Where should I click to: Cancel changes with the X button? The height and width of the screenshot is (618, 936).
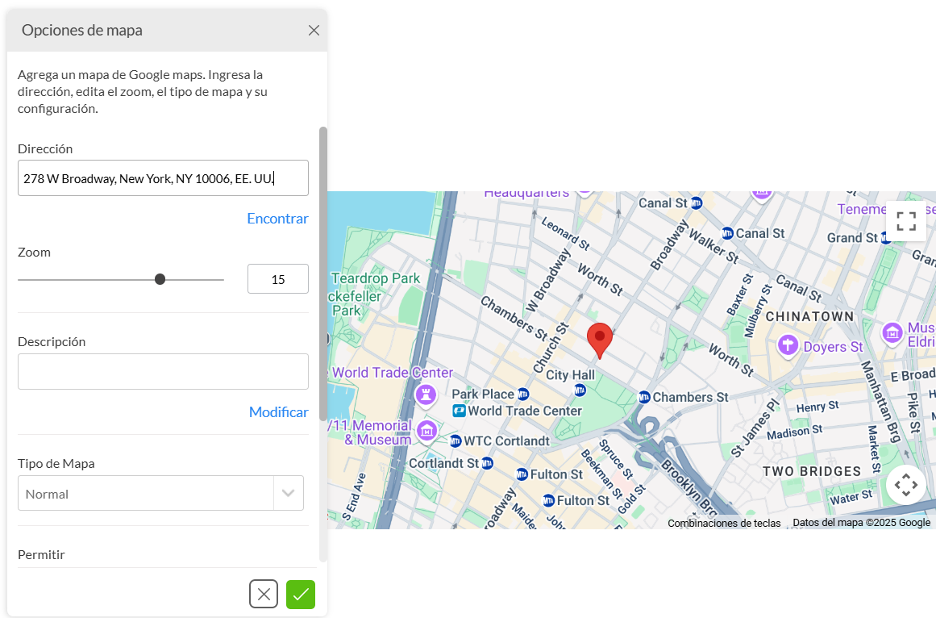pyautogui.click(x=264, y=594)
